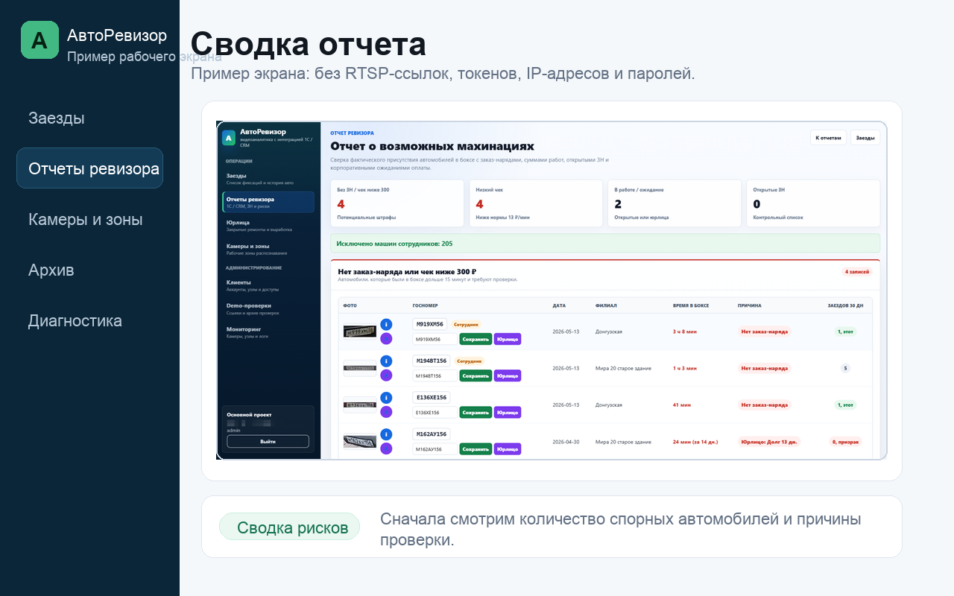The image size is (954, 596).
Task: Click the visits badge showing 5
Action: pos(845,368)
